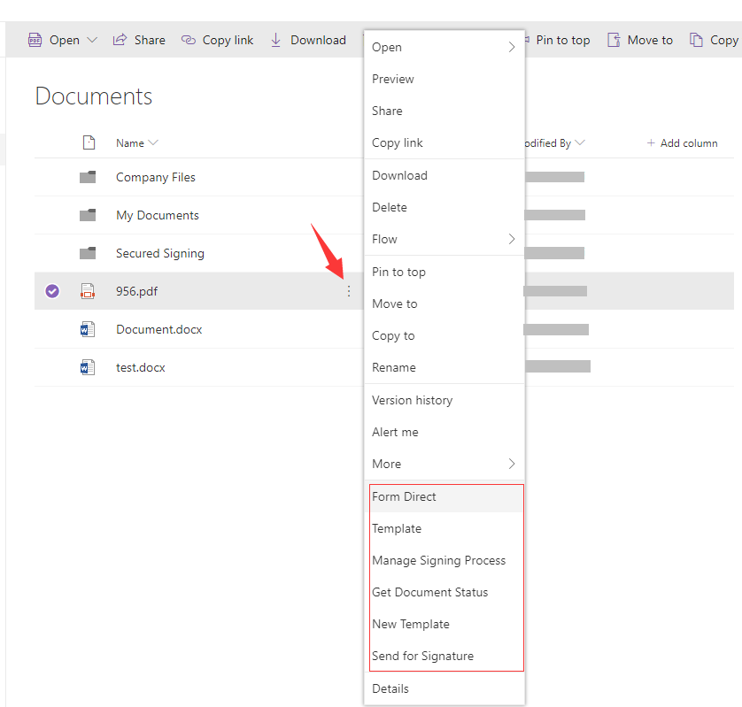
Task: Open the Modified By column dropdown
Action: point(580,142)
